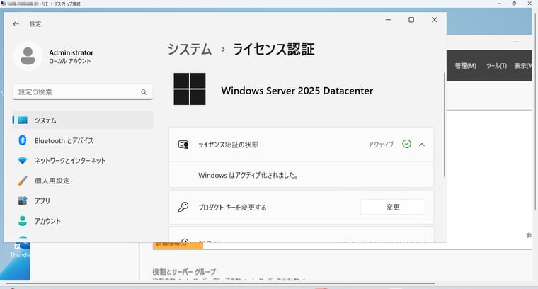Viewport: 538px width, 289px height.
Task: Close the Settings window
Action: pos(435,20)
